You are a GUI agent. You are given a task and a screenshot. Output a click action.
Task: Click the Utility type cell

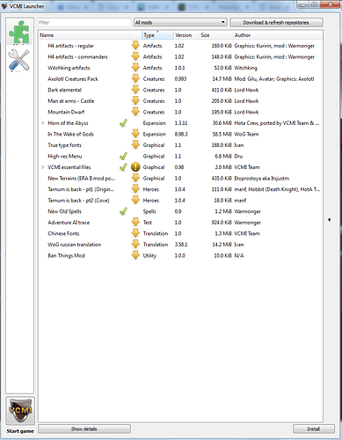pos(149,256)
